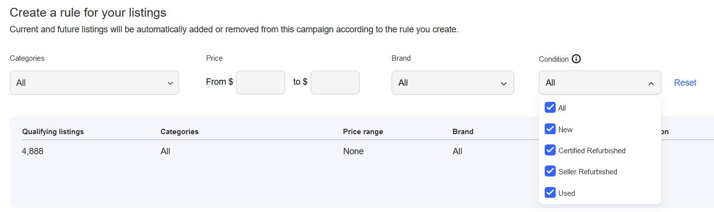
Task: Click the Reset link
Action: pos(685,83)
